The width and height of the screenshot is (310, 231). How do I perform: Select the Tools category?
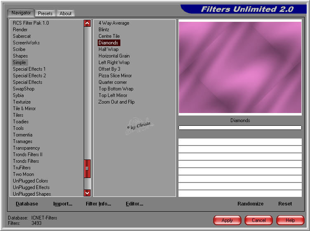(18, 128)
